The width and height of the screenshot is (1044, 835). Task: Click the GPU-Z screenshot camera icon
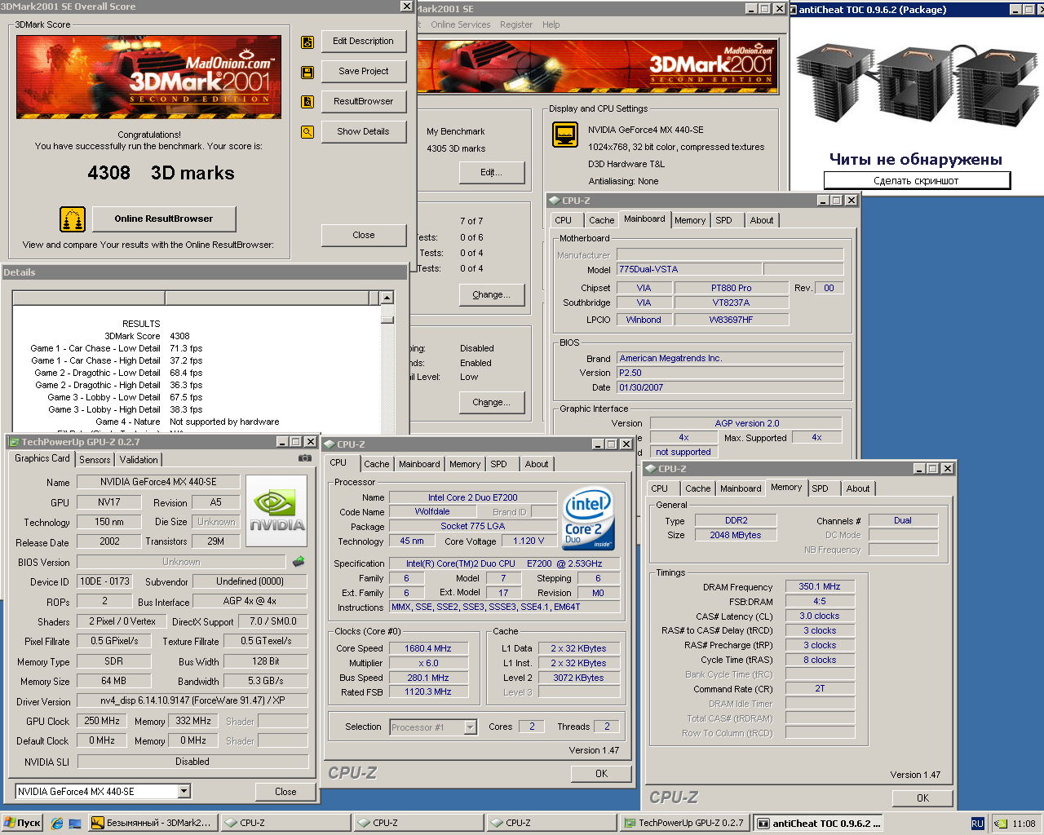304,458
